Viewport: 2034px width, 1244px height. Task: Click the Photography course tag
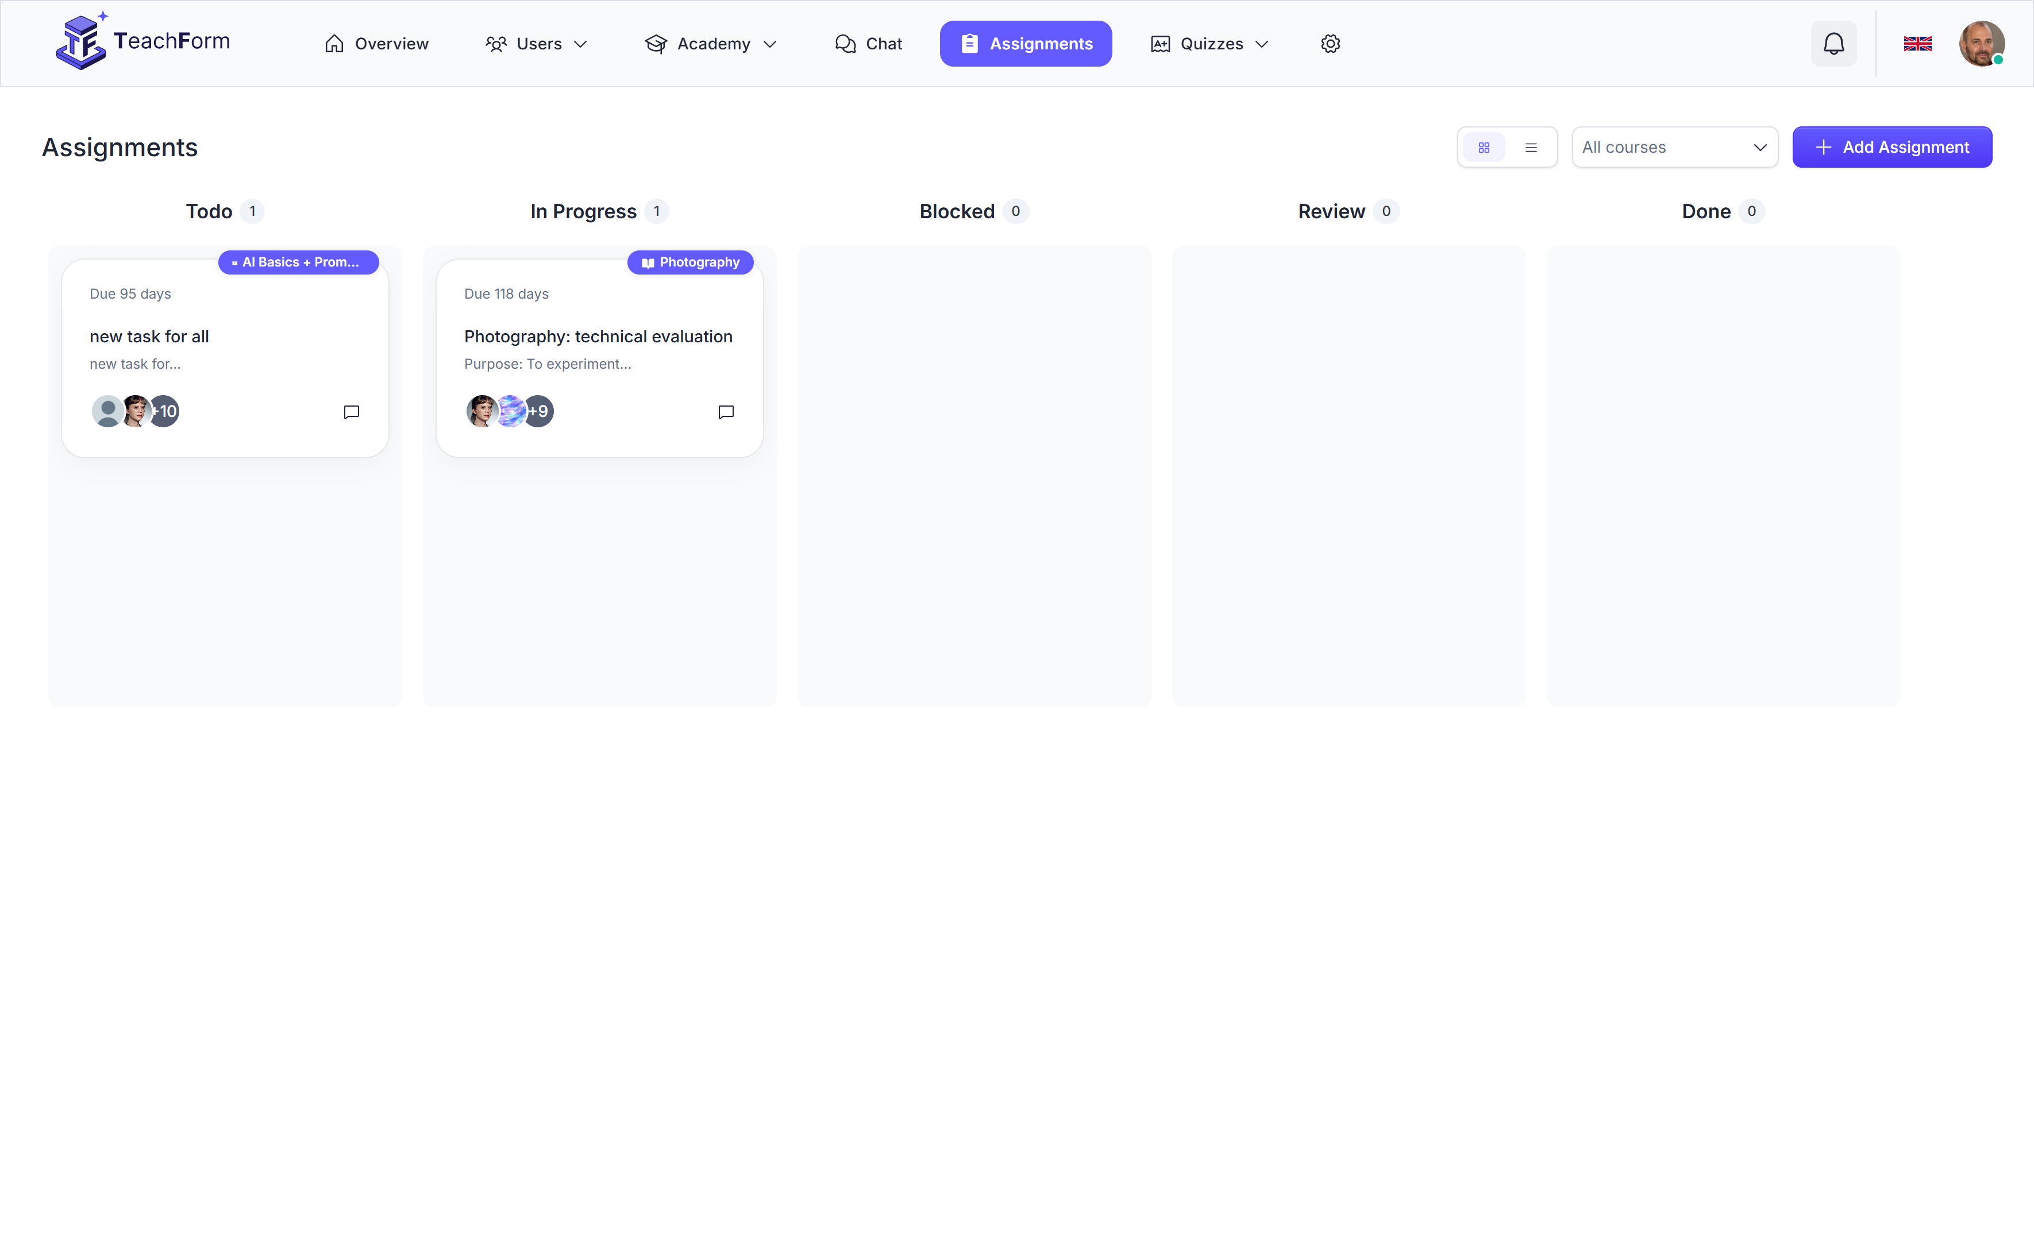(x=690, y=262)
